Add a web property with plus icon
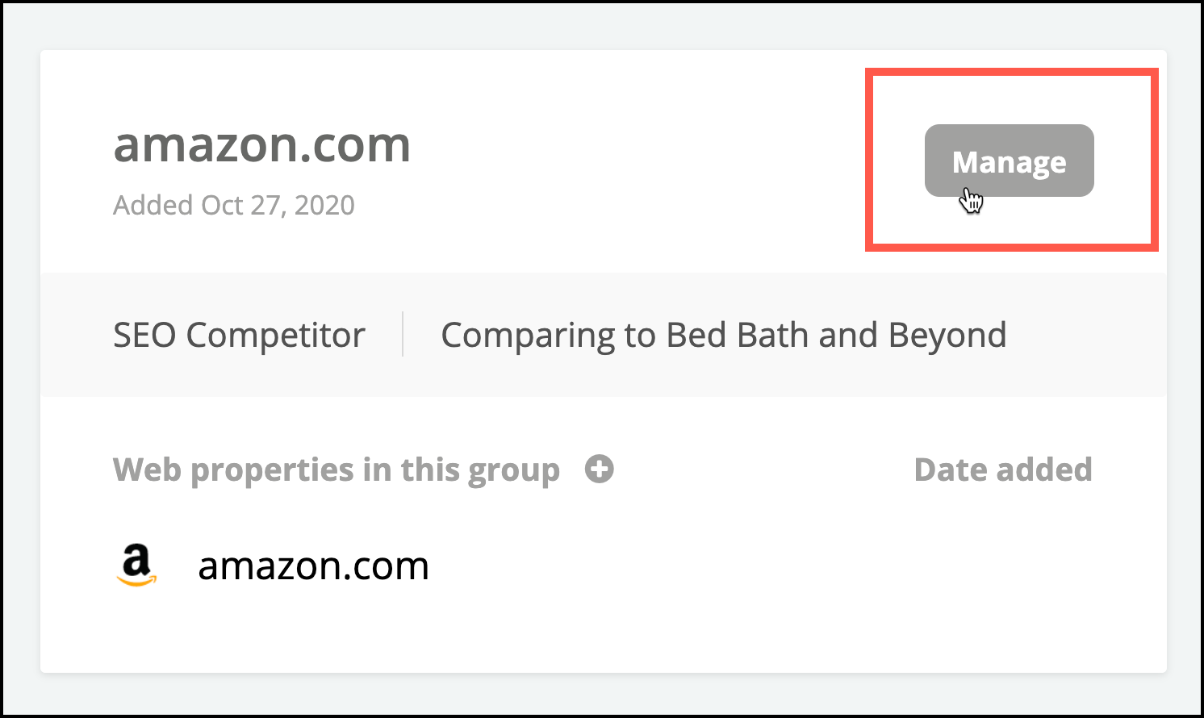The width and height of the screenshot is (1204, 718). pyautogui.click(x=599, y=469)
